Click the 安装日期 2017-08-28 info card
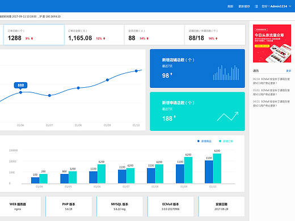The image size is (295, 221). click(x=221, y=206)
